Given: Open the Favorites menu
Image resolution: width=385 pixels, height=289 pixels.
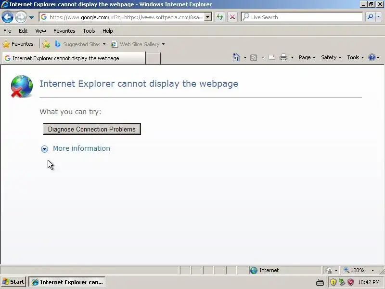Looking at the screenshot, I should click(64, 31).
